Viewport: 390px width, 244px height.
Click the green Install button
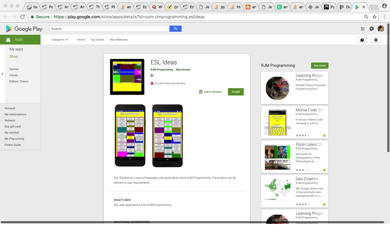point(236,92)
